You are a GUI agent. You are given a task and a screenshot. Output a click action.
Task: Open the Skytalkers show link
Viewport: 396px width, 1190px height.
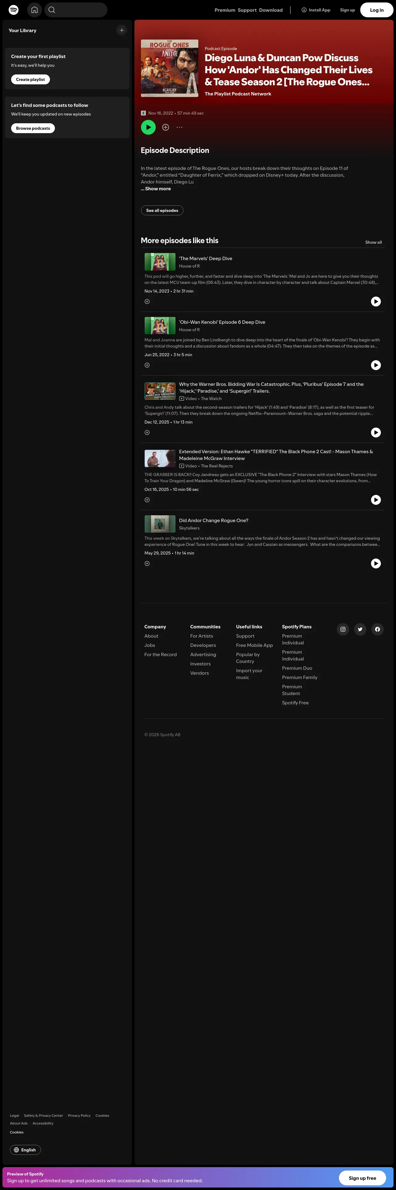tap(189, 528)
